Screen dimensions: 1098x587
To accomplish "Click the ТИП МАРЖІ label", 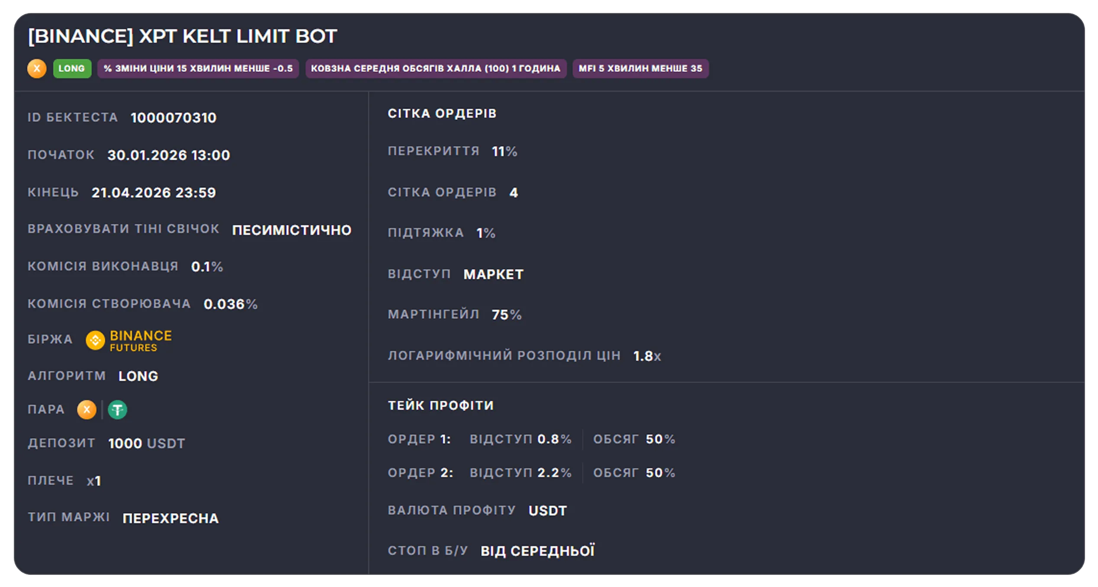I will coord(69,517).
